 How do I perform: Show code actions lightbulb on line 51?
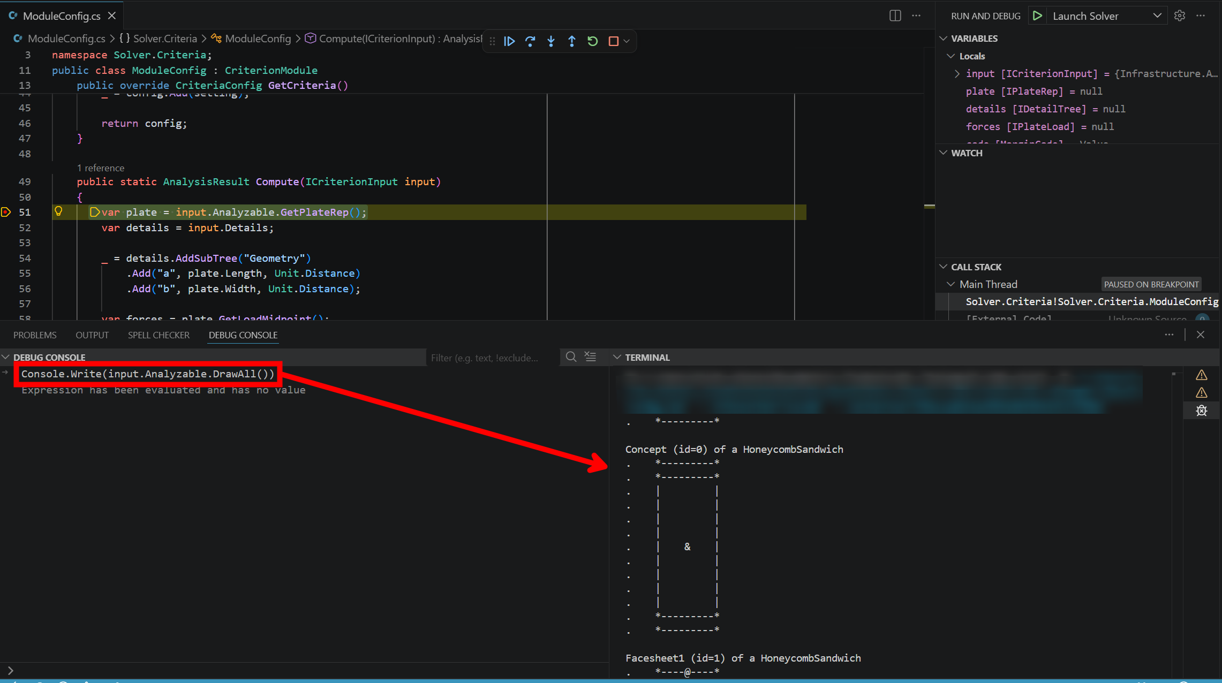pos(58,211)
